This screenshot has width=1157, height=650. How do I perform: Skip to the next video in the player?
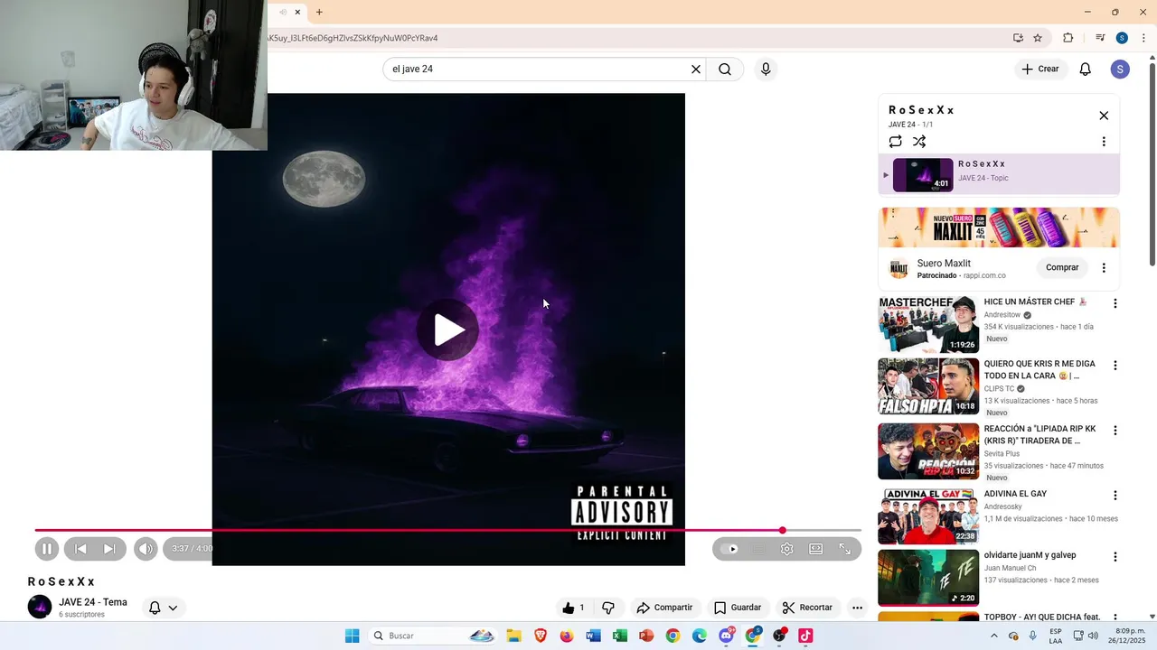pos(109,549)
